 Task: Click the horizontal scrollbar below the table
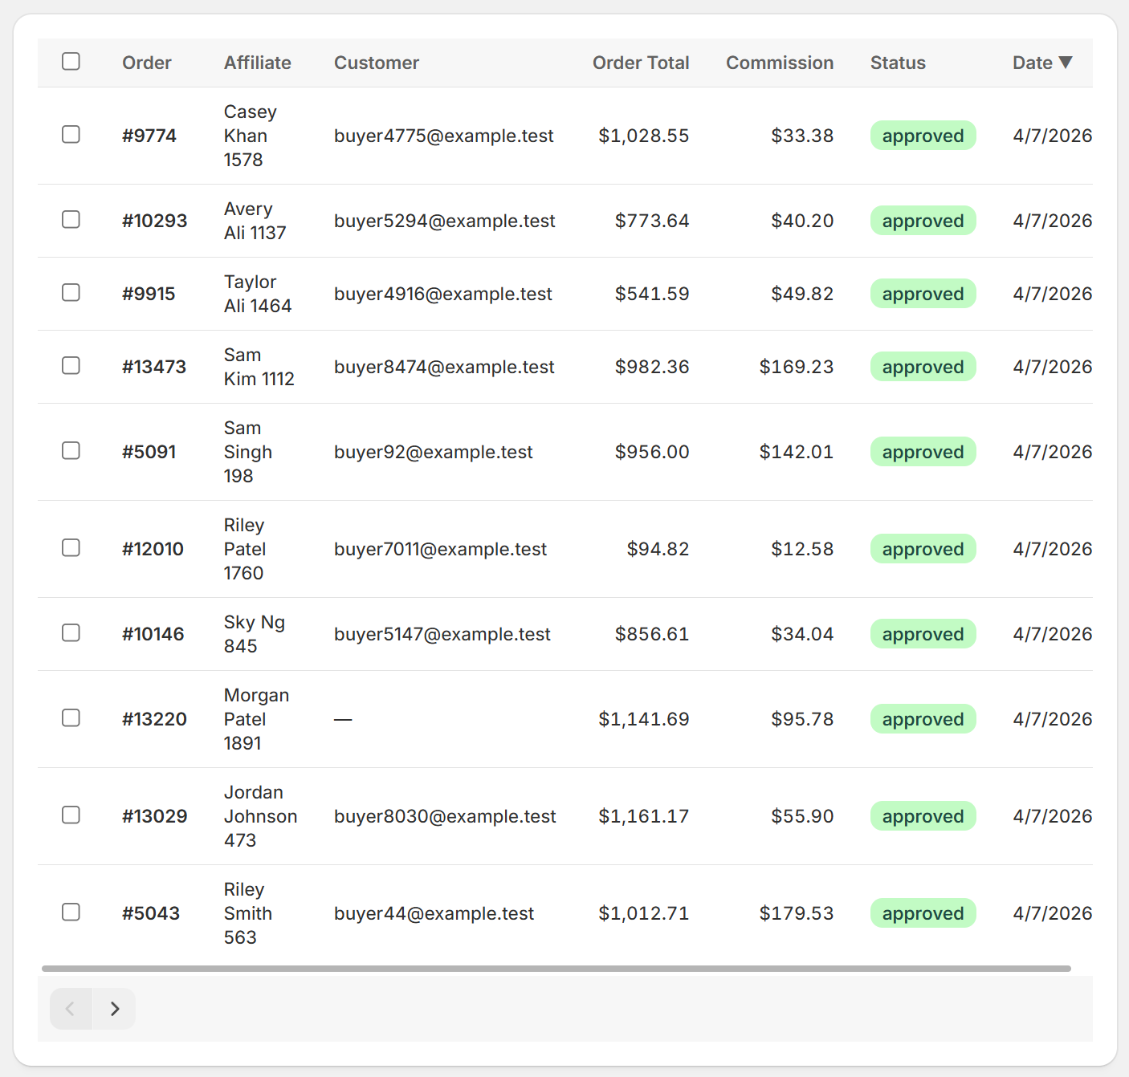556,969
